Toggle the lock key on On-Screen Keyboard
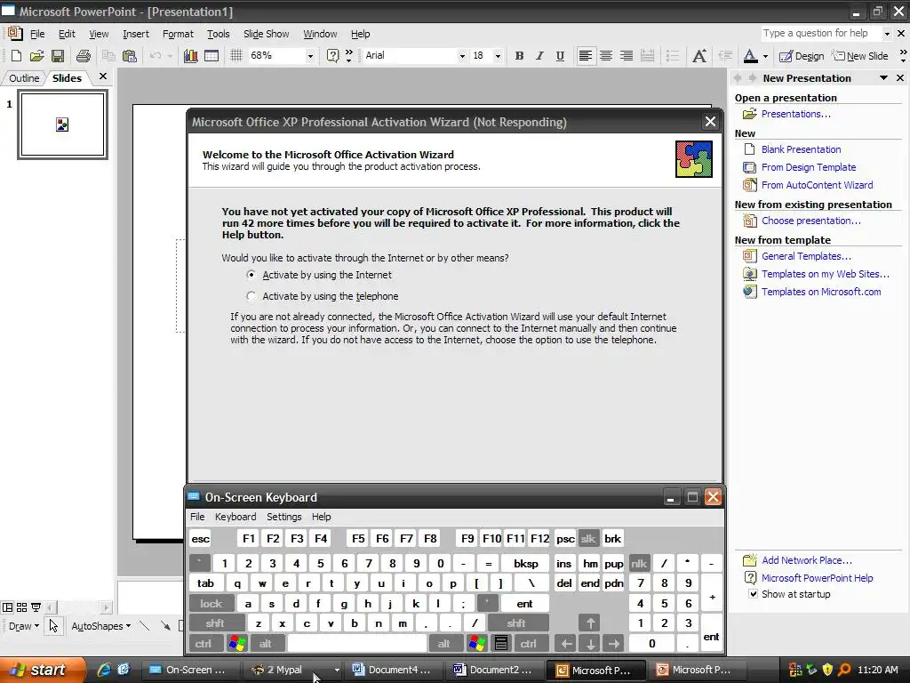 click(x=212, y=604)
